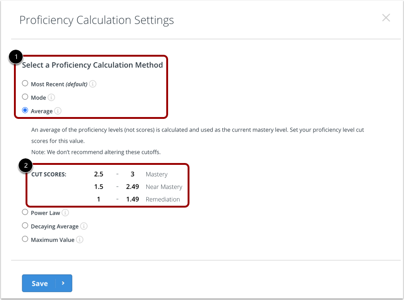Viewport: 404px width, 300px height.
Task: Click the info icon beside Power Law
Action: click(x=65, y=213)
